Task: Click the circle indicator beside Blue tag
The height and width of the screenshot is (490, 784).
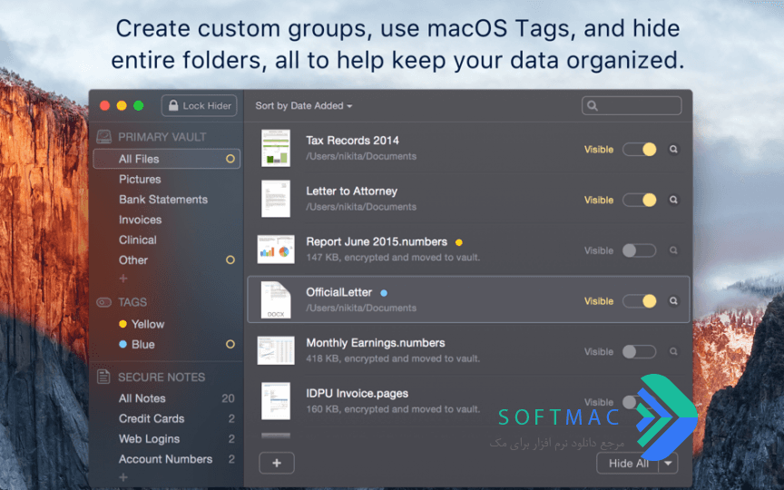Action: point(230,344)
